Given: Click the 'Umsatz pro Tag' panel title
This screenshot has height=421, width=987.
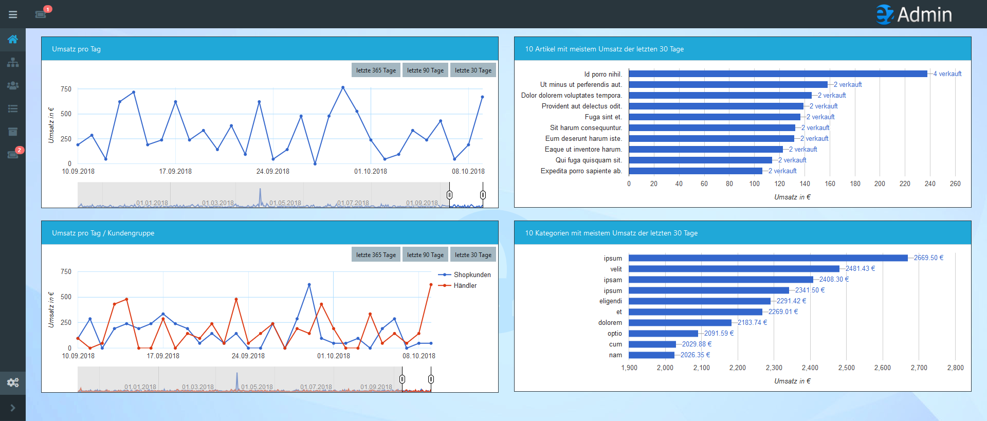Looking at the screenshot, I should tap(76, 49).
